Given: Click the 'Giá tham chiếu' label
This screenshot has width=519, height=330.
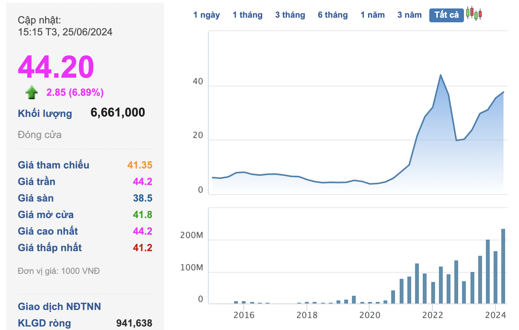Looking at the screenshot, I should point(54,165).
